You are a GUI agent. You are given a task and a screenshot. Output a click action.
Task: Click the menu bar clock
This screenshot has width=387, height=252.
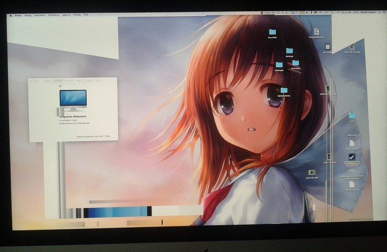pyautogui.click(x=350, y=12)
